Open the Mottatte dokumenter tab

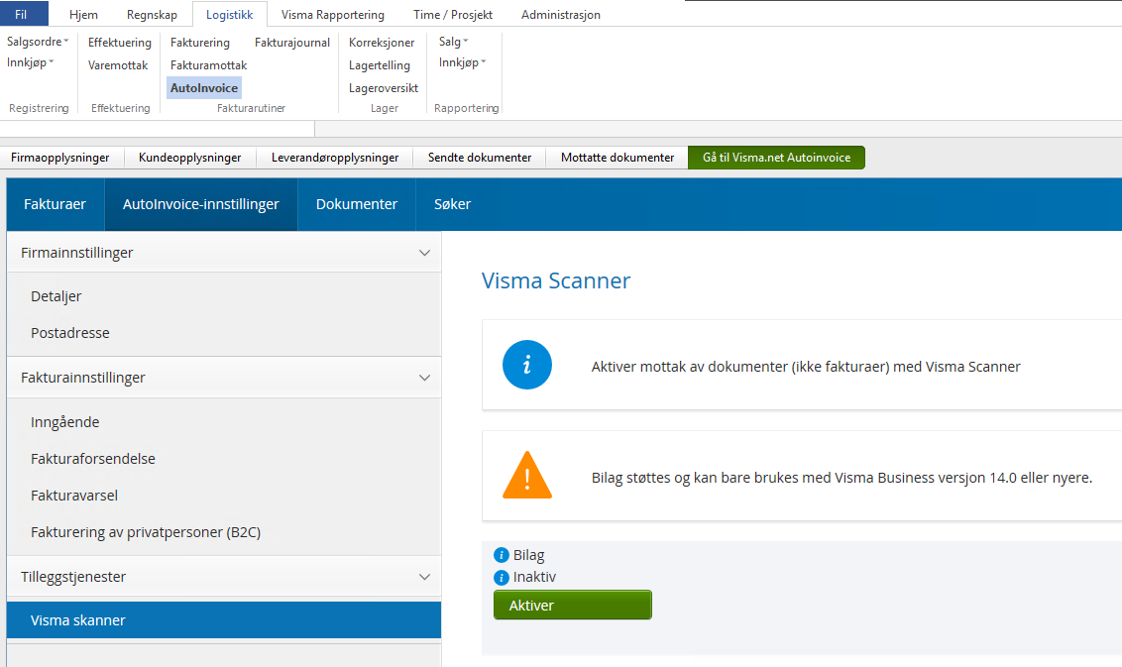(617, 158)
